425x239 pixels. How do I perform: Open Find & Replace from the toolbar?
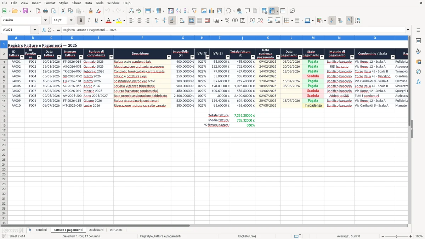pyautogui.click(x=131, y=11)
